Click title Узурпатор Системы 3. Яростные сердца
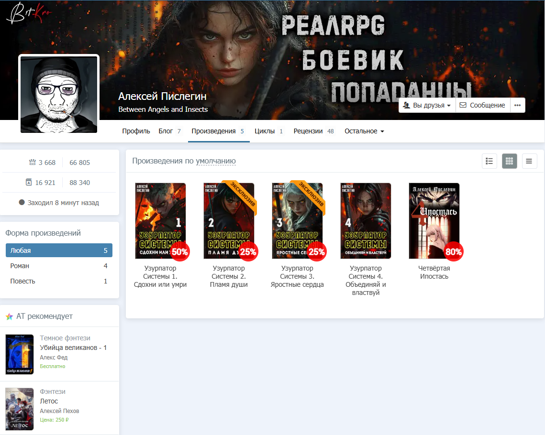 pyautogui.click(x=297, y=276)
